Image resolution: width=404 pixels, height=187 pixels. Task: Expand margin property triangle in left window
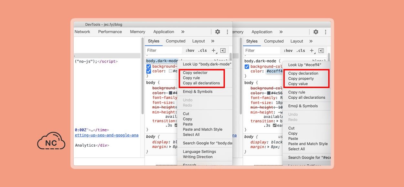[170, 147]
